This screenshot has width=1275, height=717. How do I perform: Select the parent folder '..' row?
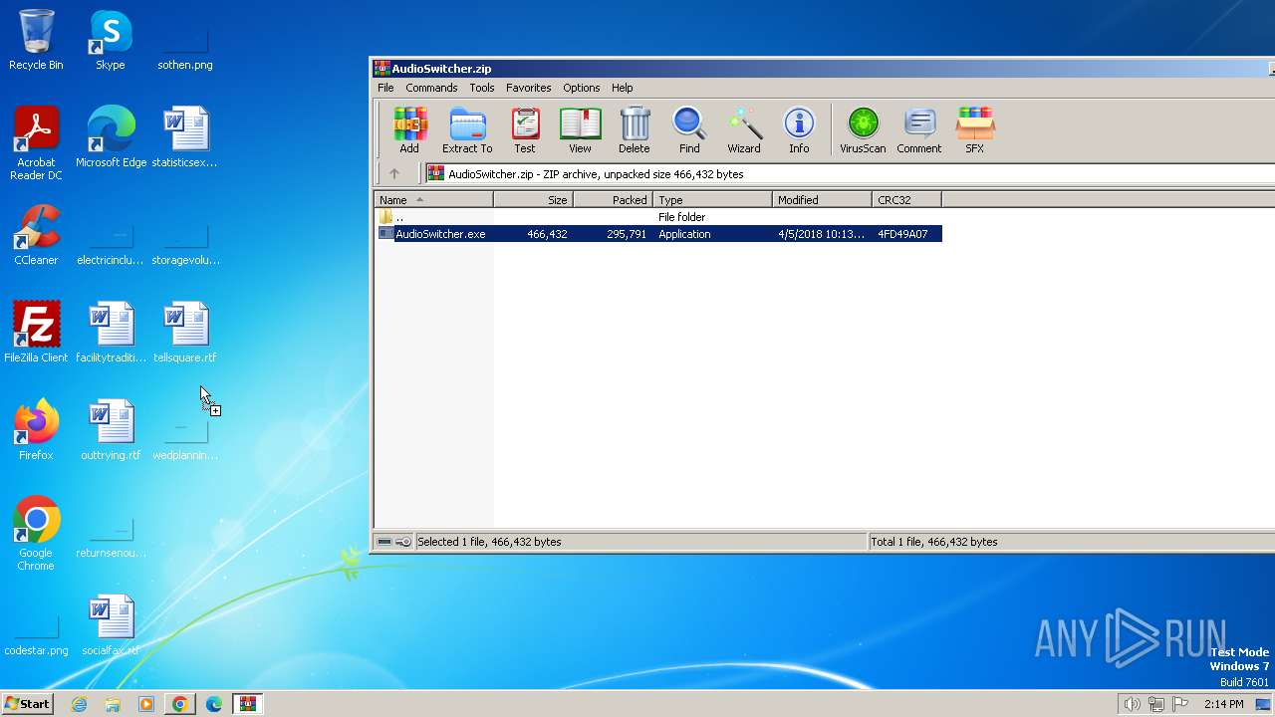click(658, 217)
